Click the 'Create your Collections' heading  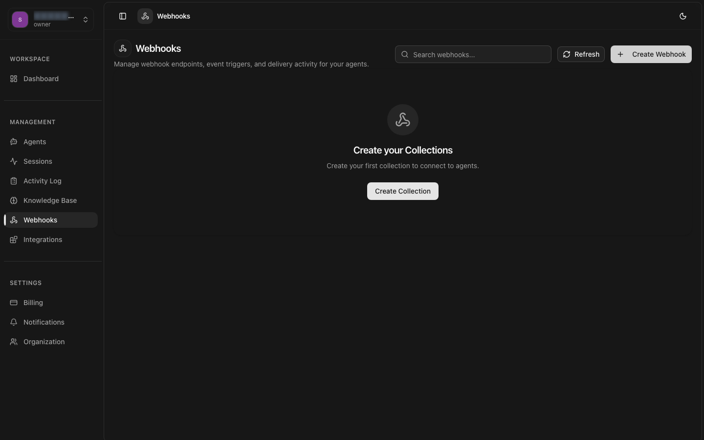pos(403,150)
